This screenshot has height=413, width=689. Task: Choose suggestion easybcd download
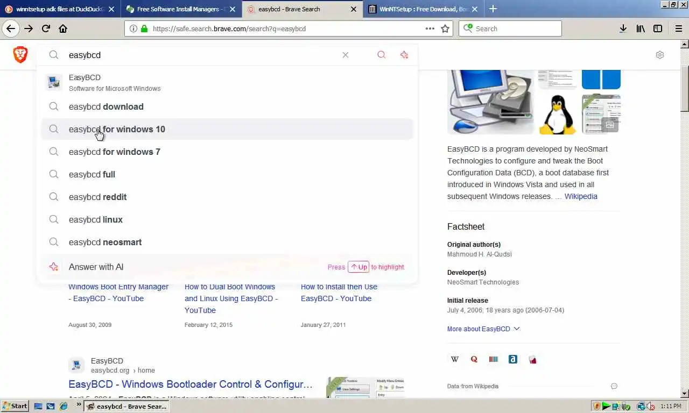tap(227, 106)
